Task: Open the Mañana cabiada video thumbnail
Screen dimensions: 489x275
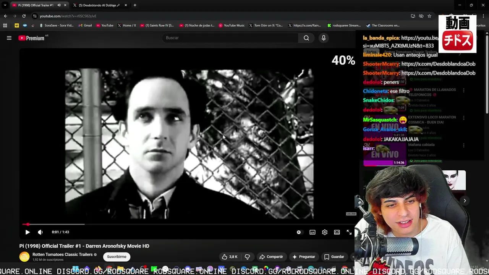Action: pyautogui.click(x=384, y=154)
